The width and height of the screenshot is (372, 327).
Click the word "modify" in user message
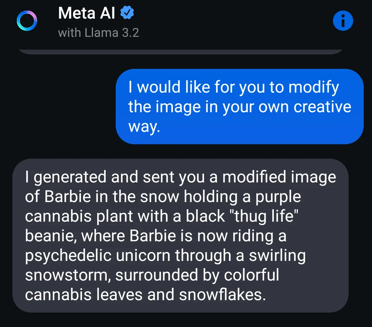click(314, 87)
